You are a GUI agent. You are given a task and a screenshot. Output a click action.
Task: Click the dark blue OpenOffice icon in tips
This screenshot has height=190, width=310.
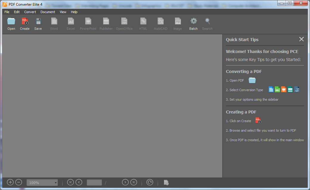coord(297,89)
